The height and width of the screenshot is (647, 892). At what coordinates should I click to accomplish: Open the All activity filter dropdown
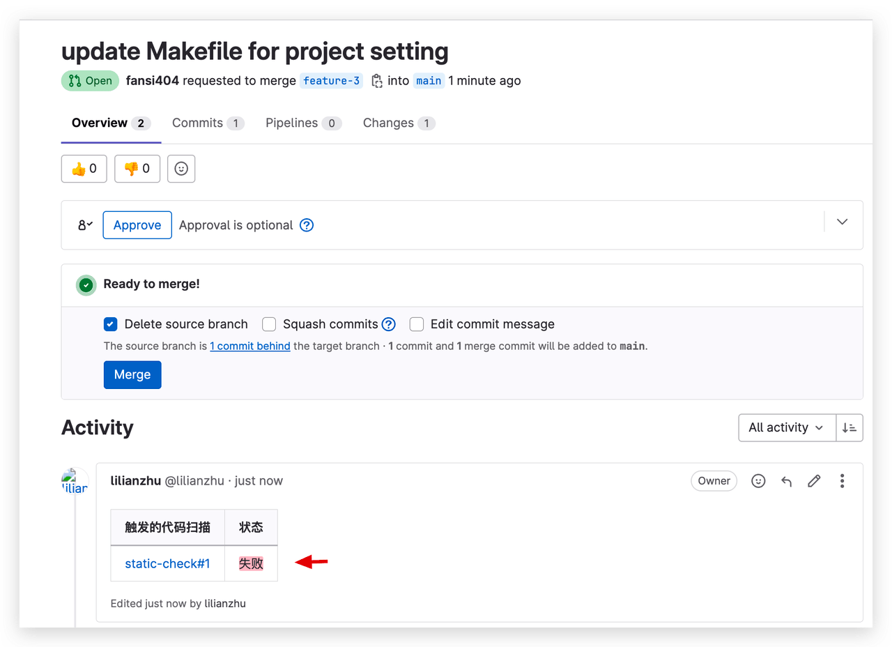point(786,427)
